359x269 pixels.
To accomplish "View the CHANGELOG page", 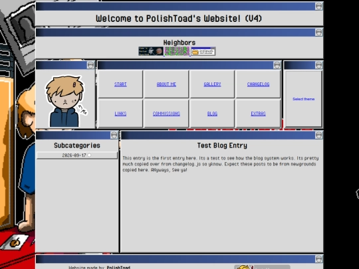I will [258, 84].
